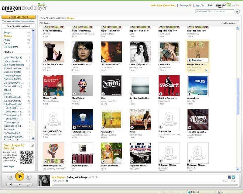Click the play icon on Le fil album
Image resolution: width=243 pixels, height=194 pixels.
tap(74, 60)
